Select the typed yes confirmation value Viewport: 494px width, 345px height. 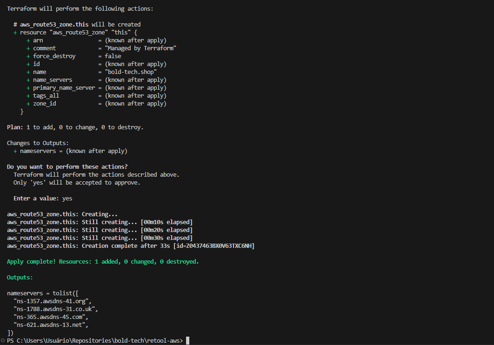point(67,198)
